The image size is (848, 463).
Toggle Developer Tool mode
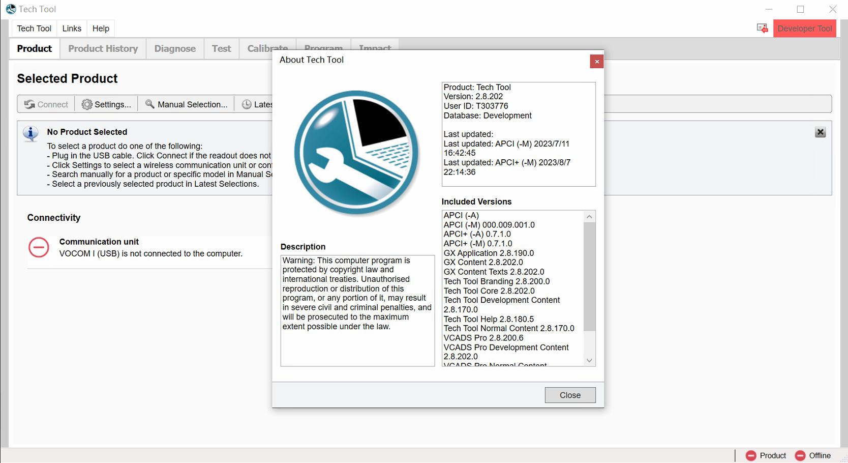coord(805,28)
